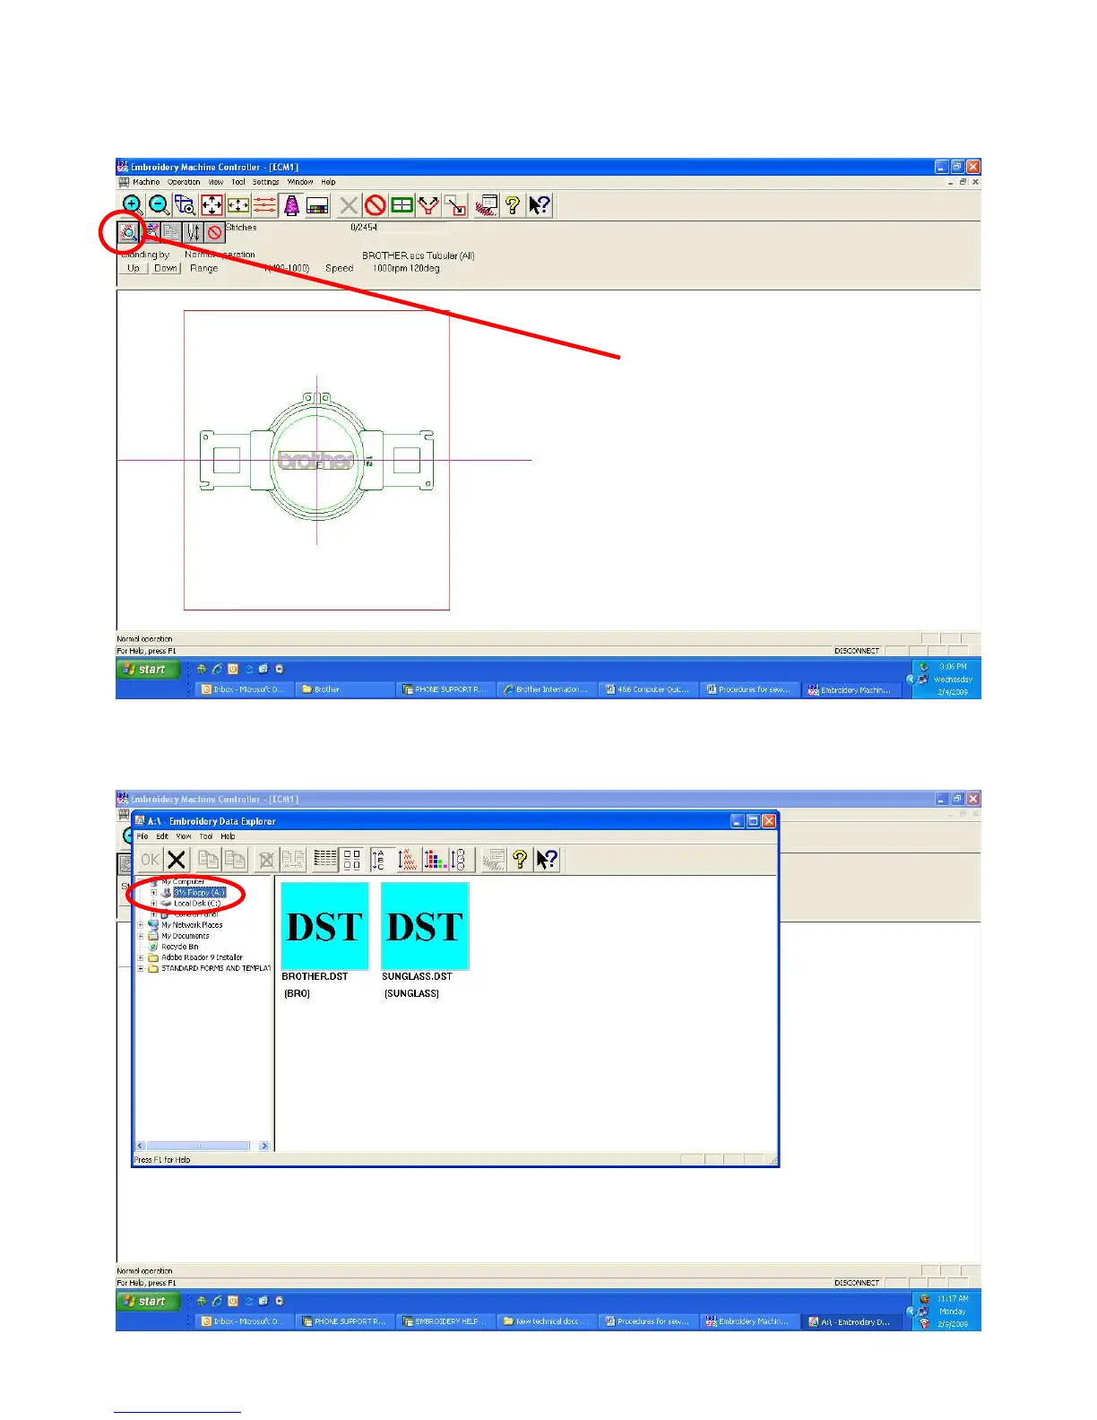Open the Embroidery Data Explorer magnifier icon

pos(129,233)
